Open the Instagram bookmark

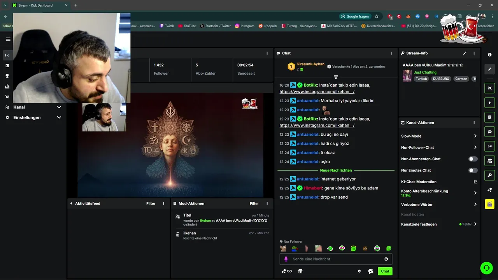tap(245, 26)
